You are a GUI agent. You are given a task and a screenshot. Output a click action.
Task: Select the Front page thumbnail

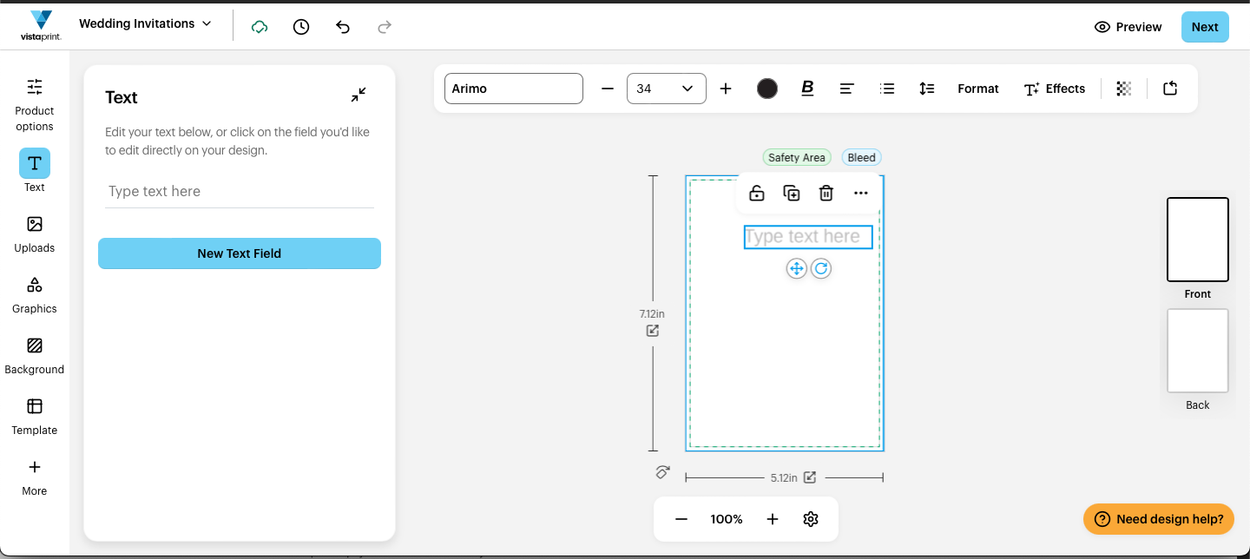point(1198,240)
